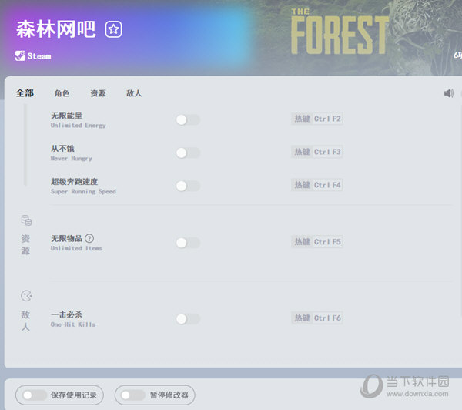Click the 资源 coins stack sidebar icon

click(26, 220)
